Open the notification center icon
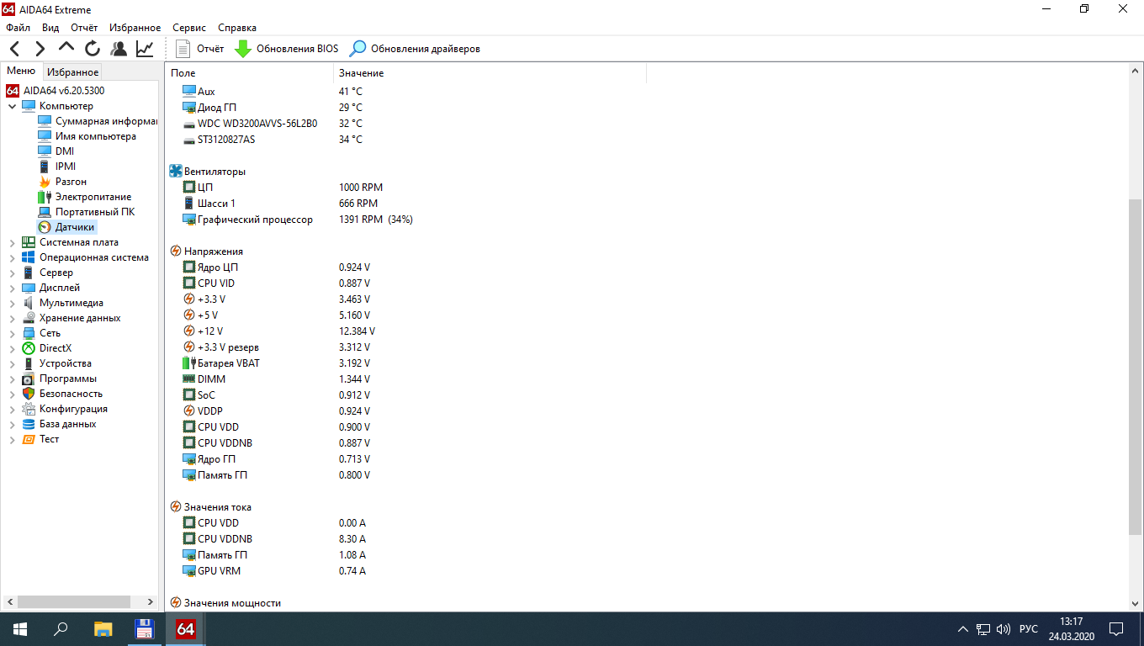 1116,628
